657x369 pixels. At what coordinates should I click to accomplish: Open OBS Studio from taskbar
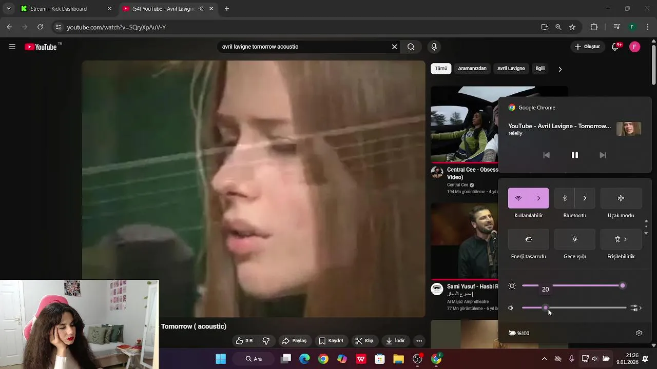tap(417, 359)
